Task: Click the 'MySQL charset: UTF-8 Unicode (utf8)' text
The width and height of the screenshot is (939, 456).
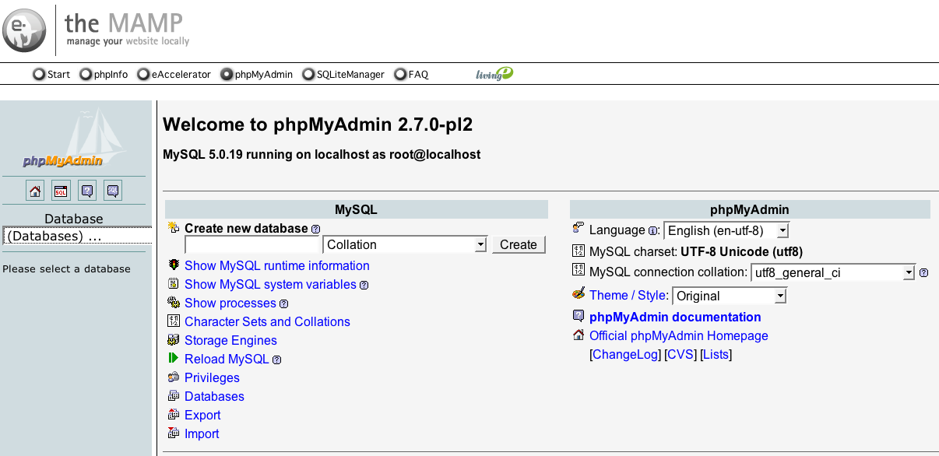Action: pos(696,252)
